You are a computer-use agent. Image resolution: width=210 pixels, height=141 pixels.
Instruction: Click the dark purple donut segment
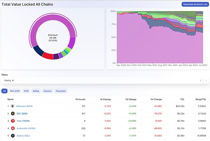(x=56, y=56)
